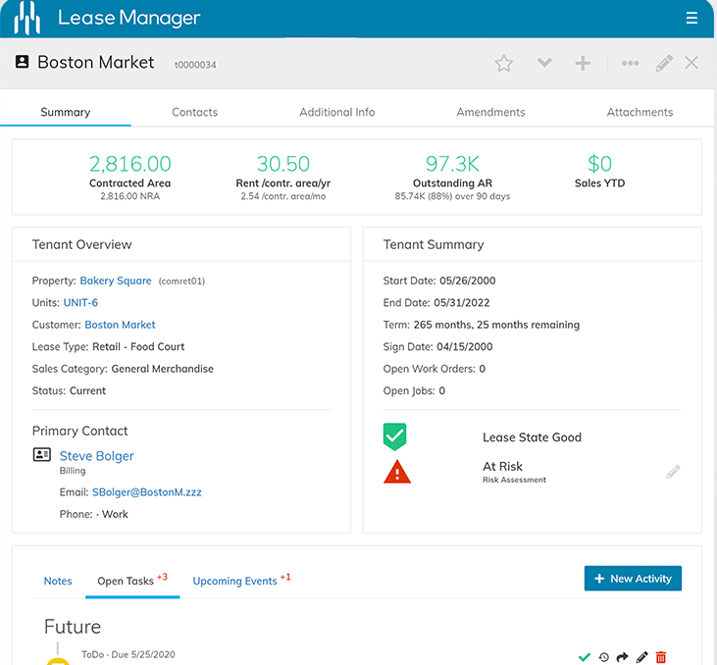Select the Open Tasks tab
The image size is (717, 665).
132,581
